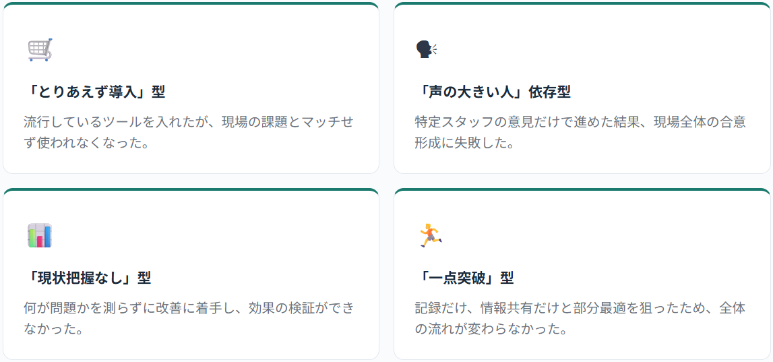
Task: Click the green top border of the 声の大きい人 card
Action: click(x=582, y=4)
